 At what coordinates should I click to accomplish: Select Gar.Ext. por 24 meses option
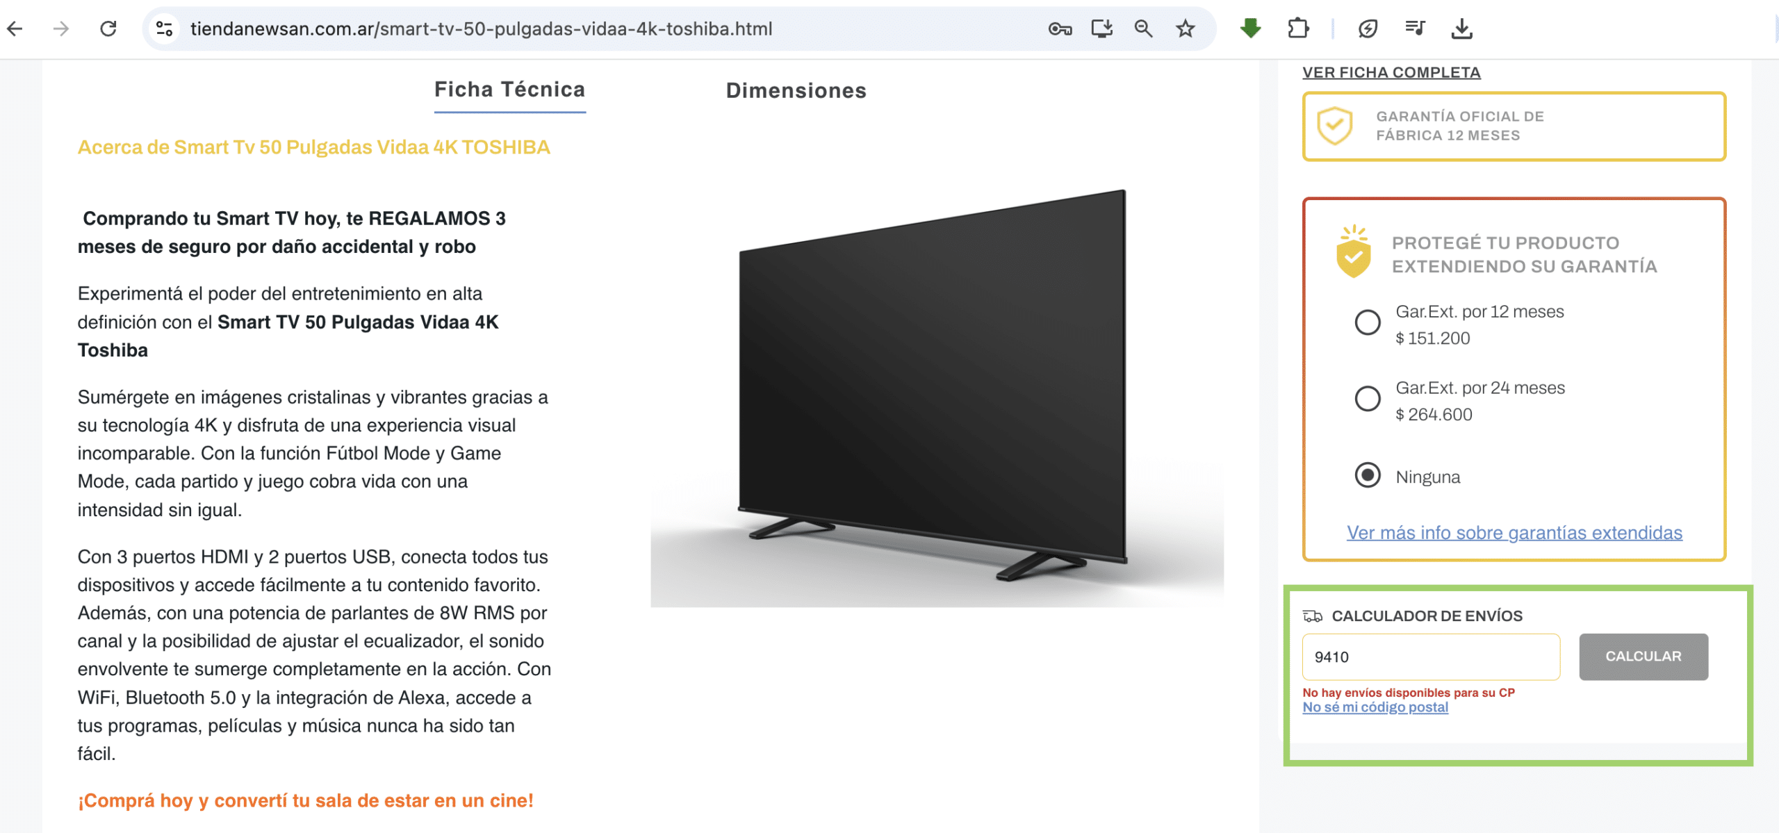point(1368,399)
